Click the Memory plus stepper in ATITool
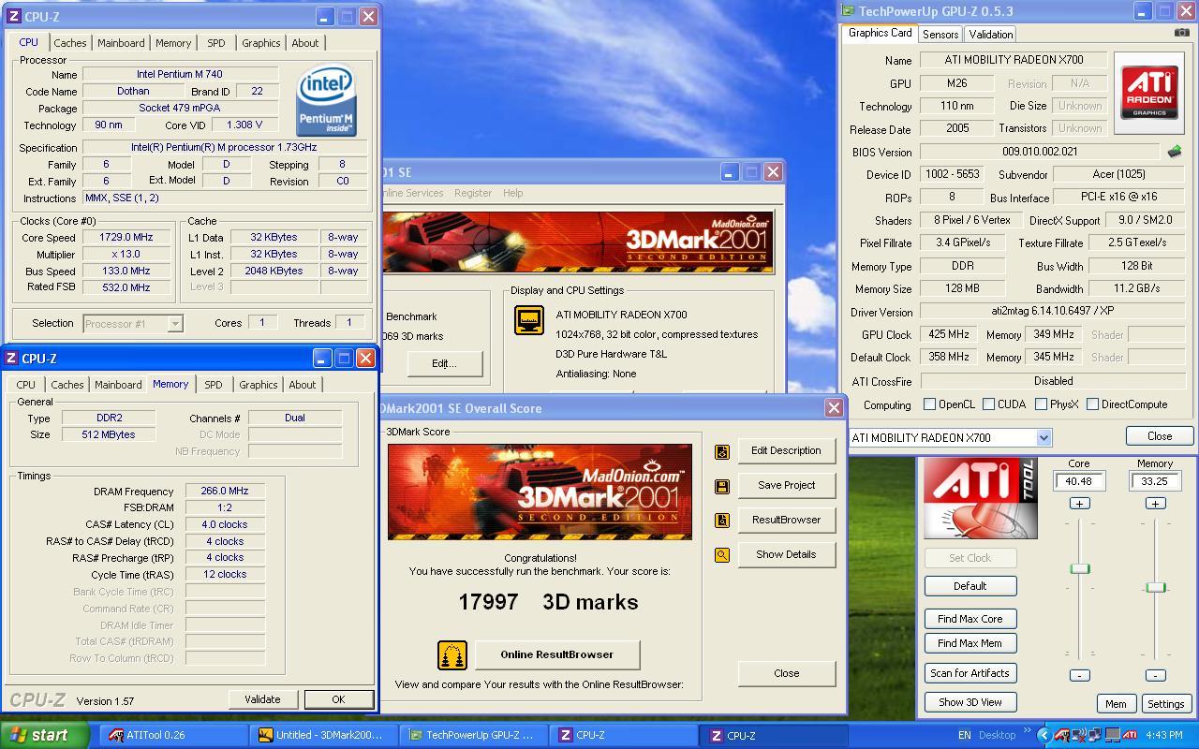 pyautogui.click(x=1155, y=504)
